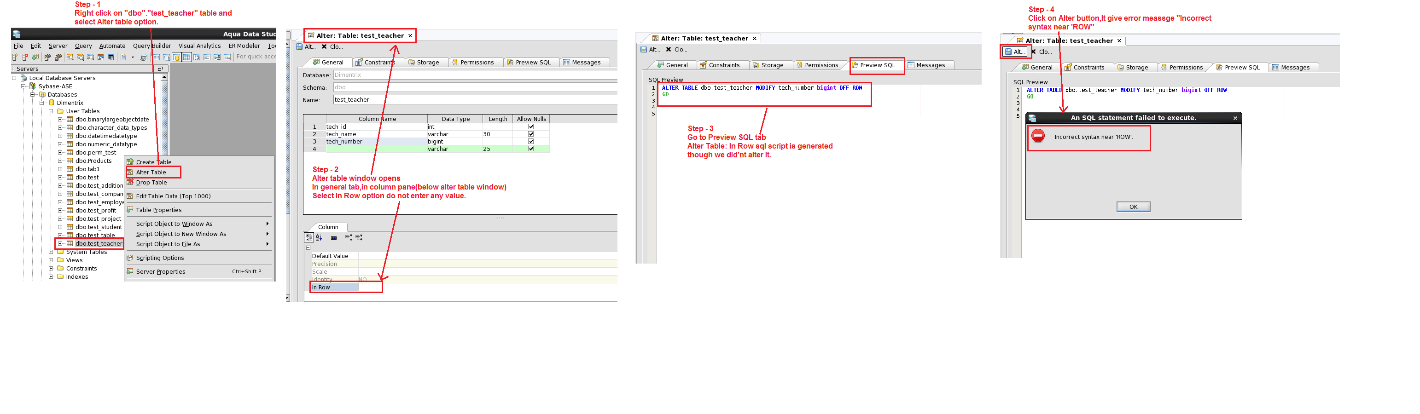Expand the dbo.binarylargeobjectdate table
The width and height of the screenshot is (1420, 414).
click(x=60, y=120)
